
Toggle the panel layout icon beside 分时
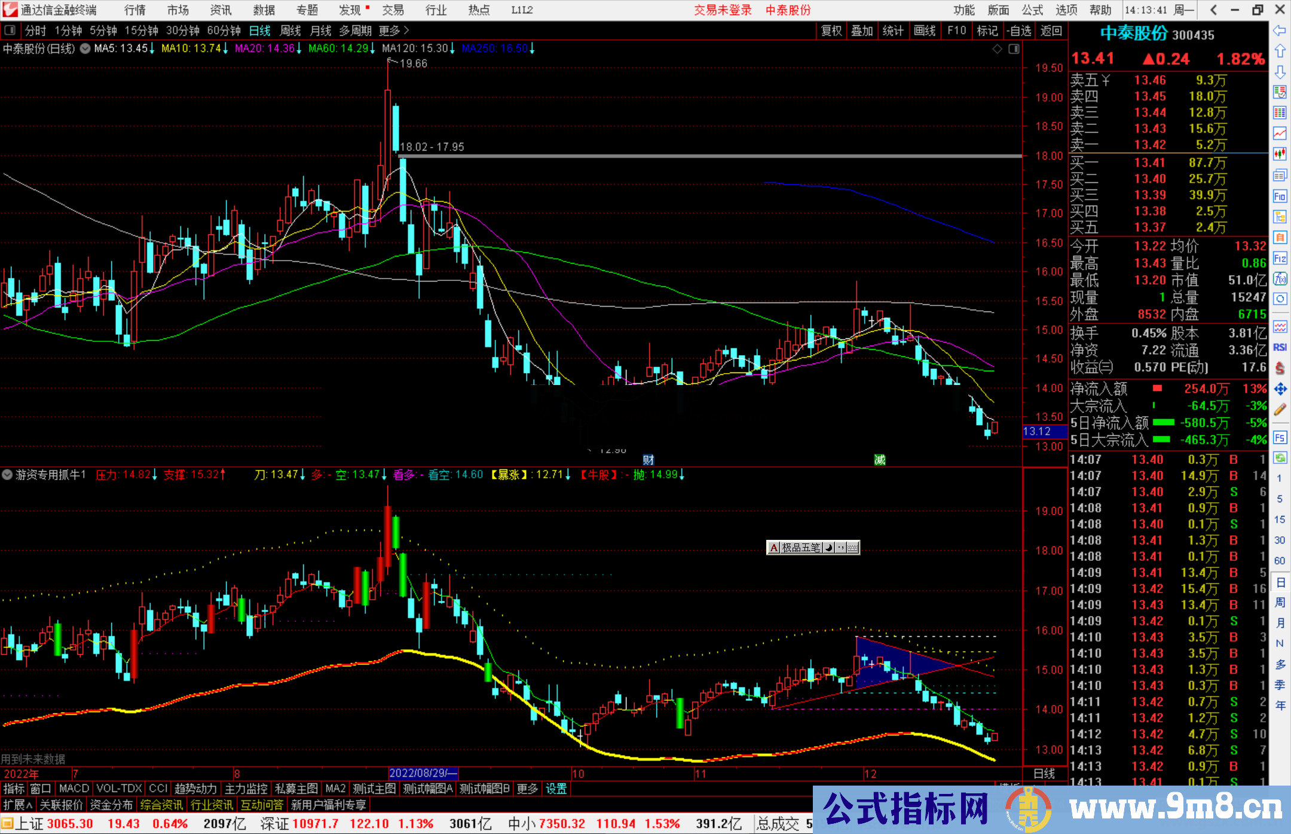[10, 30]
